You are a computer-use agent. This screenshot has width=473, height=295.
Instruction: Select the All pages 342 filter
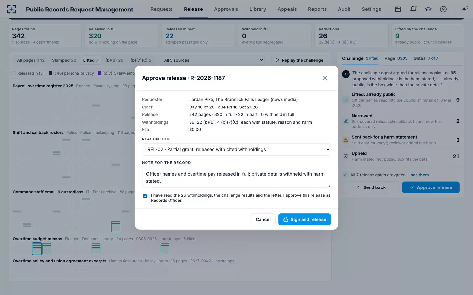click(x=31, y=60)
